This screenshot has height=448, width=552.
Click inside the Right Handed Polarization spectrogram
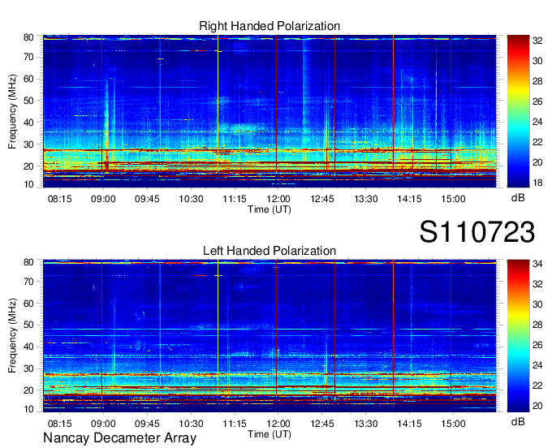click(270, 111)
